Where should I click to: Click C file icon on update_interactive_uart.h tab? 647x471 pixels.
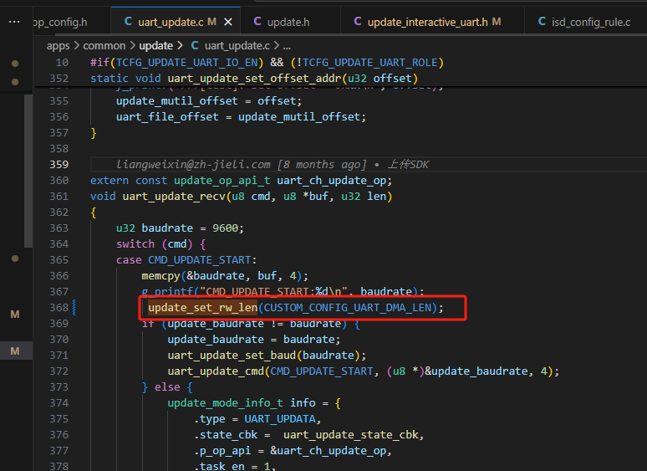coord(358,22)
